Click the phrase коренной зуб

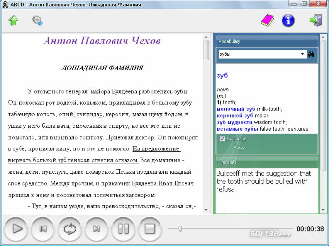(x=235, y=116)
